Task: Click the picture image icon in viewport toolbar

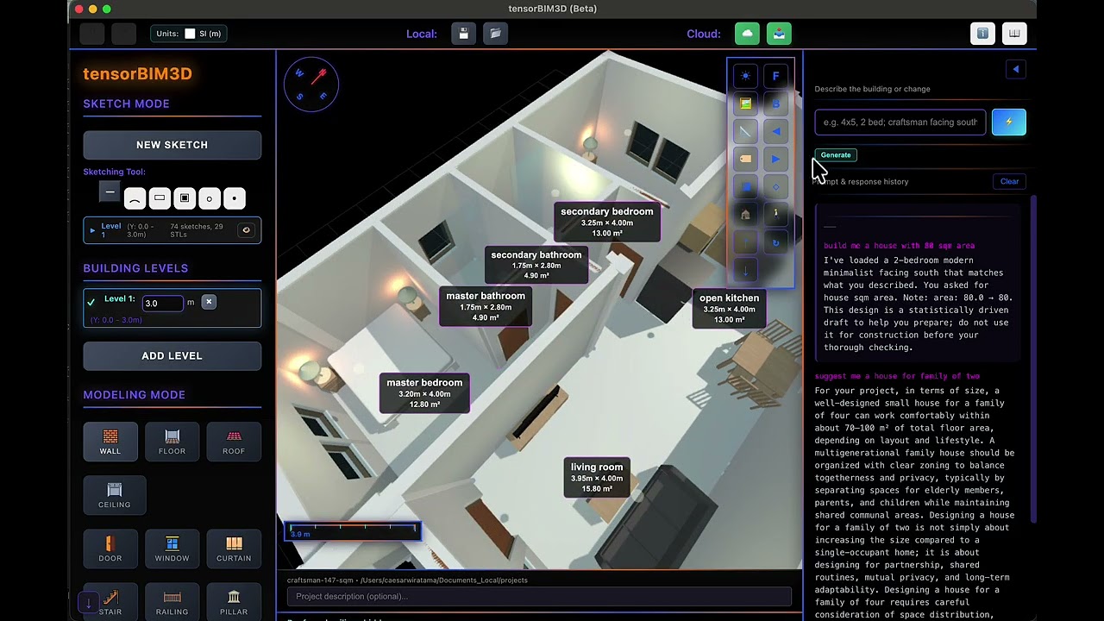Action: click(x=746, y=103)
